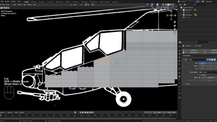The height and width of the screenshot is (122, 217).
Task: Collapse the Mirror modifier panel
Action: coord(183,60)
